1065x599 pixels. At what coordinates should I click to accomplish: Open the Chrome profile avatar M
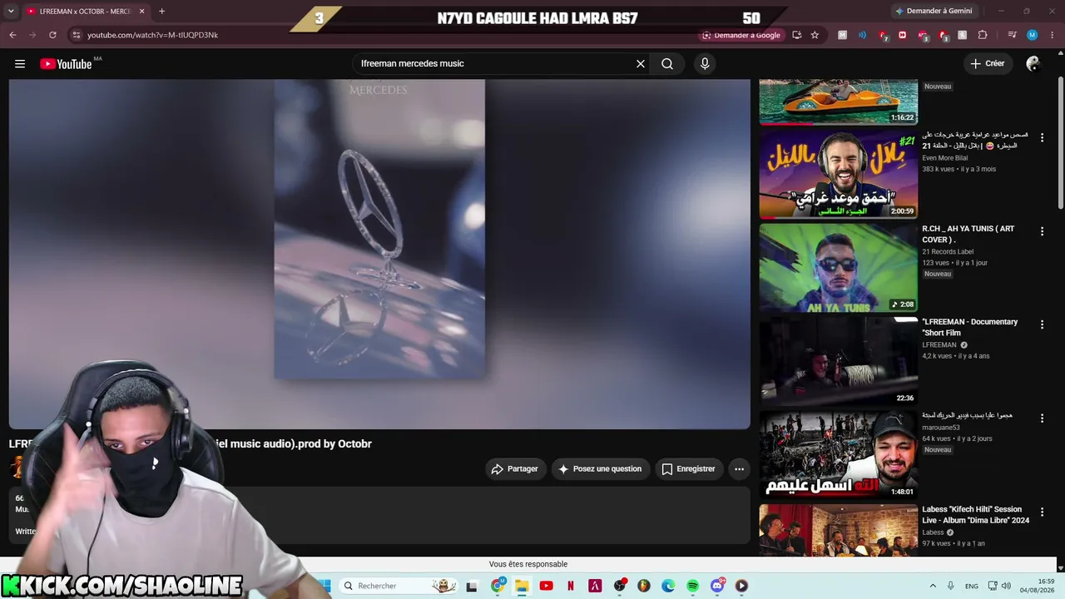[x=1032, y=35]
